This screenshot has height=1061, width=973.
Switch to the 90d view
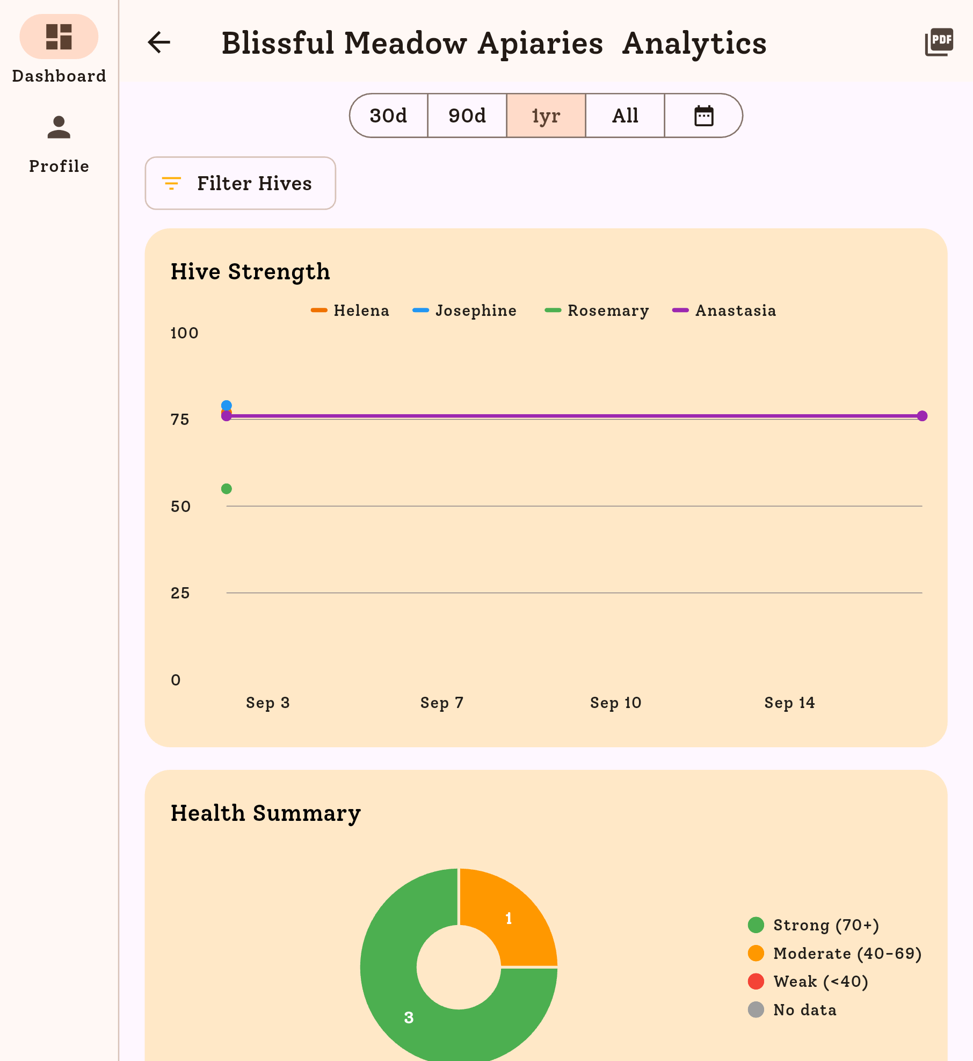pos(467,116)
